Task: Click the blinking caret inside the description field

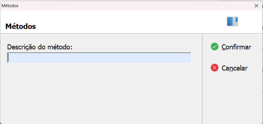Action: tap(8, 58)
